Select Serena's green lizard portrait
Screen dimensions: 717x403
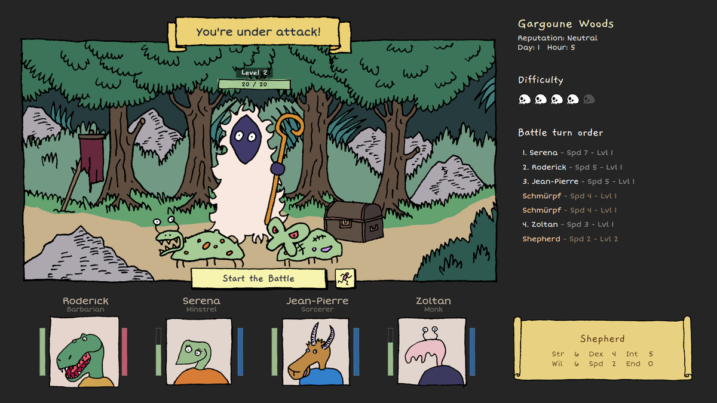(199, 352)
